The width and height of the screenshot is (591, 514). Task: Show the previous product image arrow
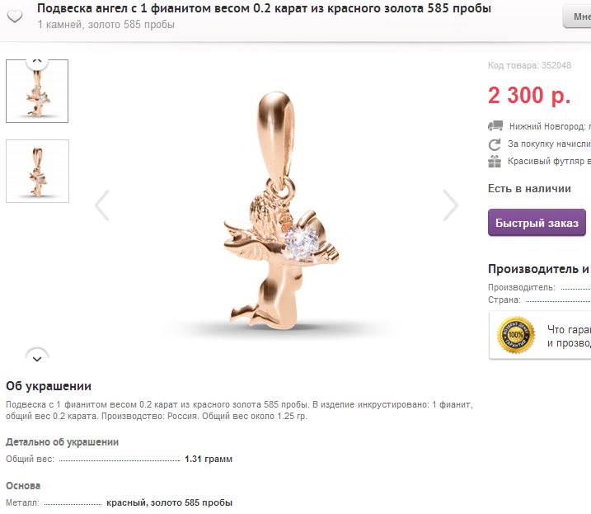pos(102,205)
